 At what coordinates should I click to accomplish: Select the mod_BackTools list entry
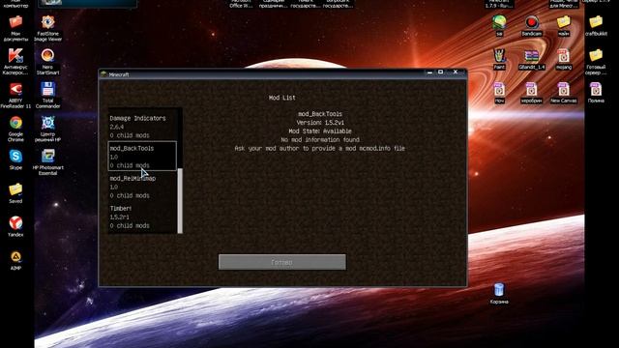[142, 157]
